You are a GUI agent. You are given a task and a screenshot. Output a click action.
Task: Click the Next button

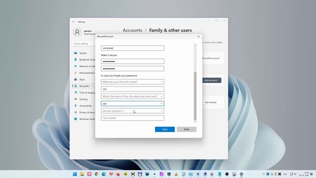point(165,130)
